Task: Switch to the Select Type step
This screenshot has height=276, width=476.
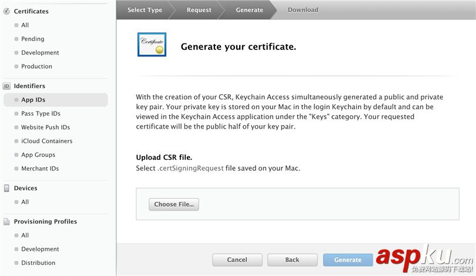Action: (x=145, y=10)
